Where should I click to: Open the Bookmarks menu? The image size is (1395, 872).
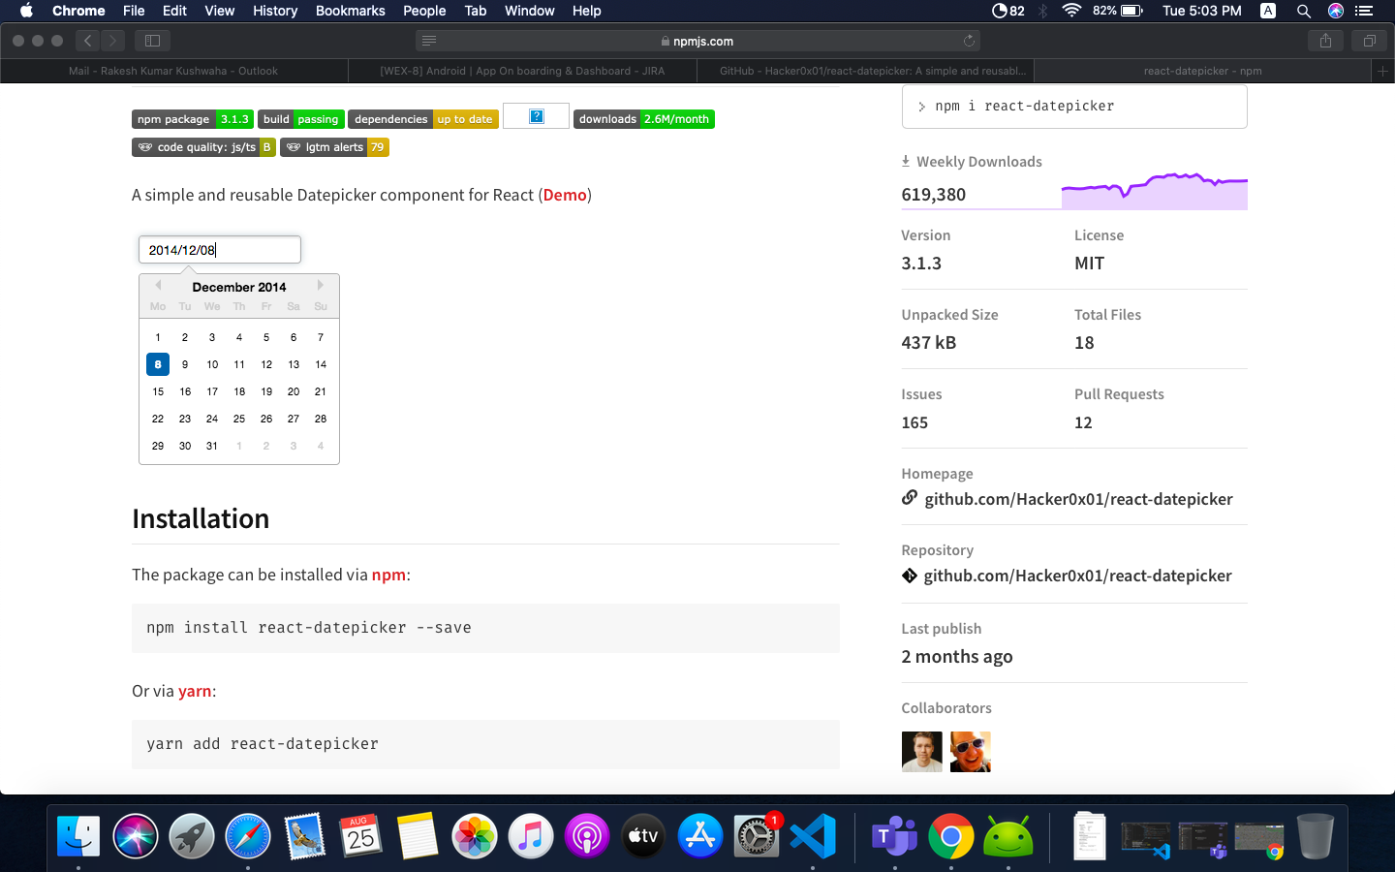pyautogui.click(x=351, y=11)
